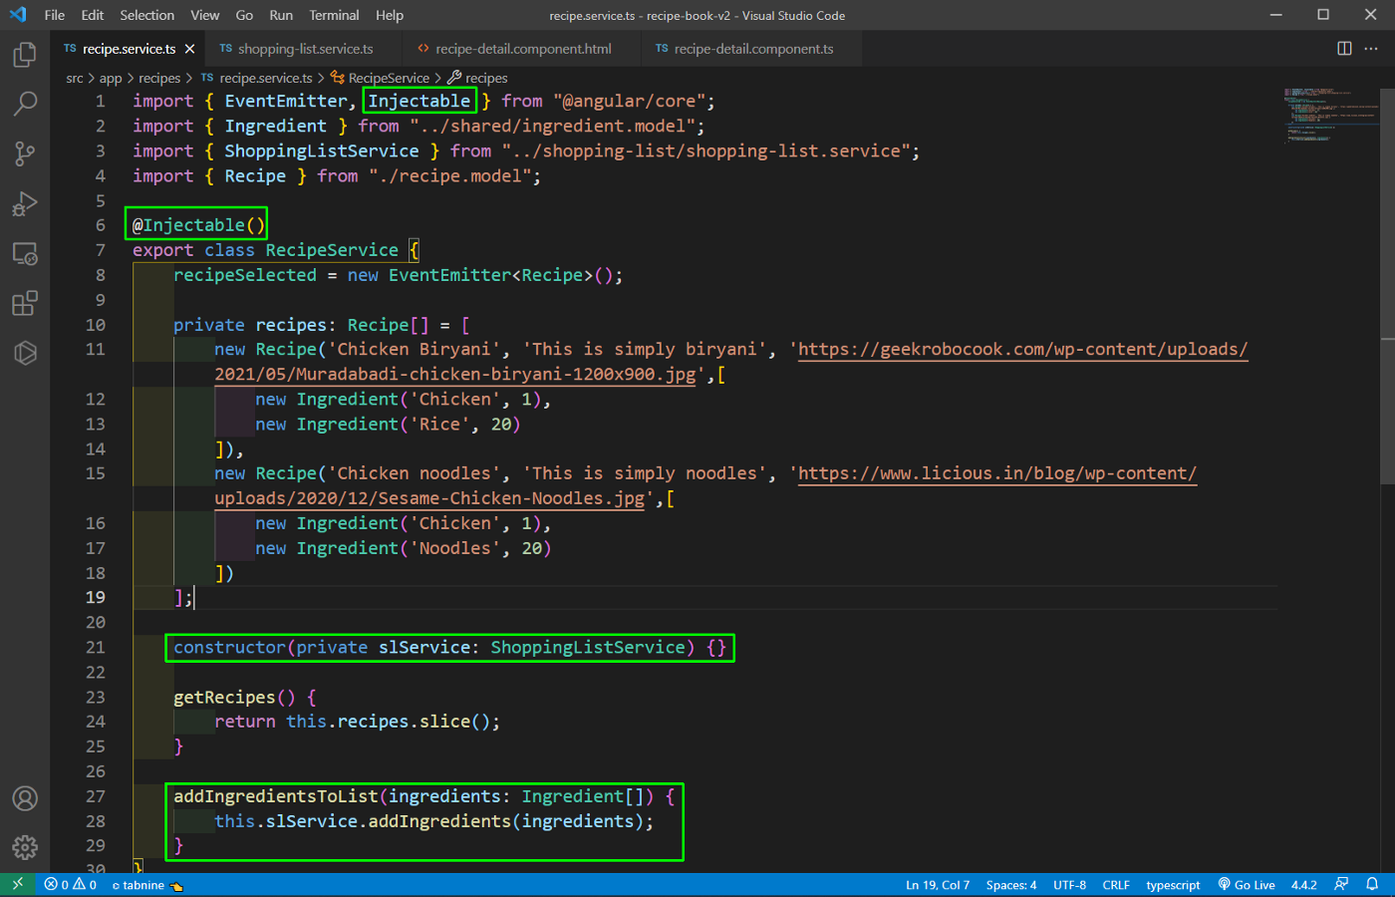The width and height of the screenshot is (1395, 897).
Task: Click recipe.service.ts breadcrumb
Action: click(x=257, y=78)
